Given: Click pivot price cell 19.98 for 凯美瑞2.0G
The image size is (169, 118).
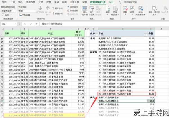Looking at the screenshot, I should (151, 38).
